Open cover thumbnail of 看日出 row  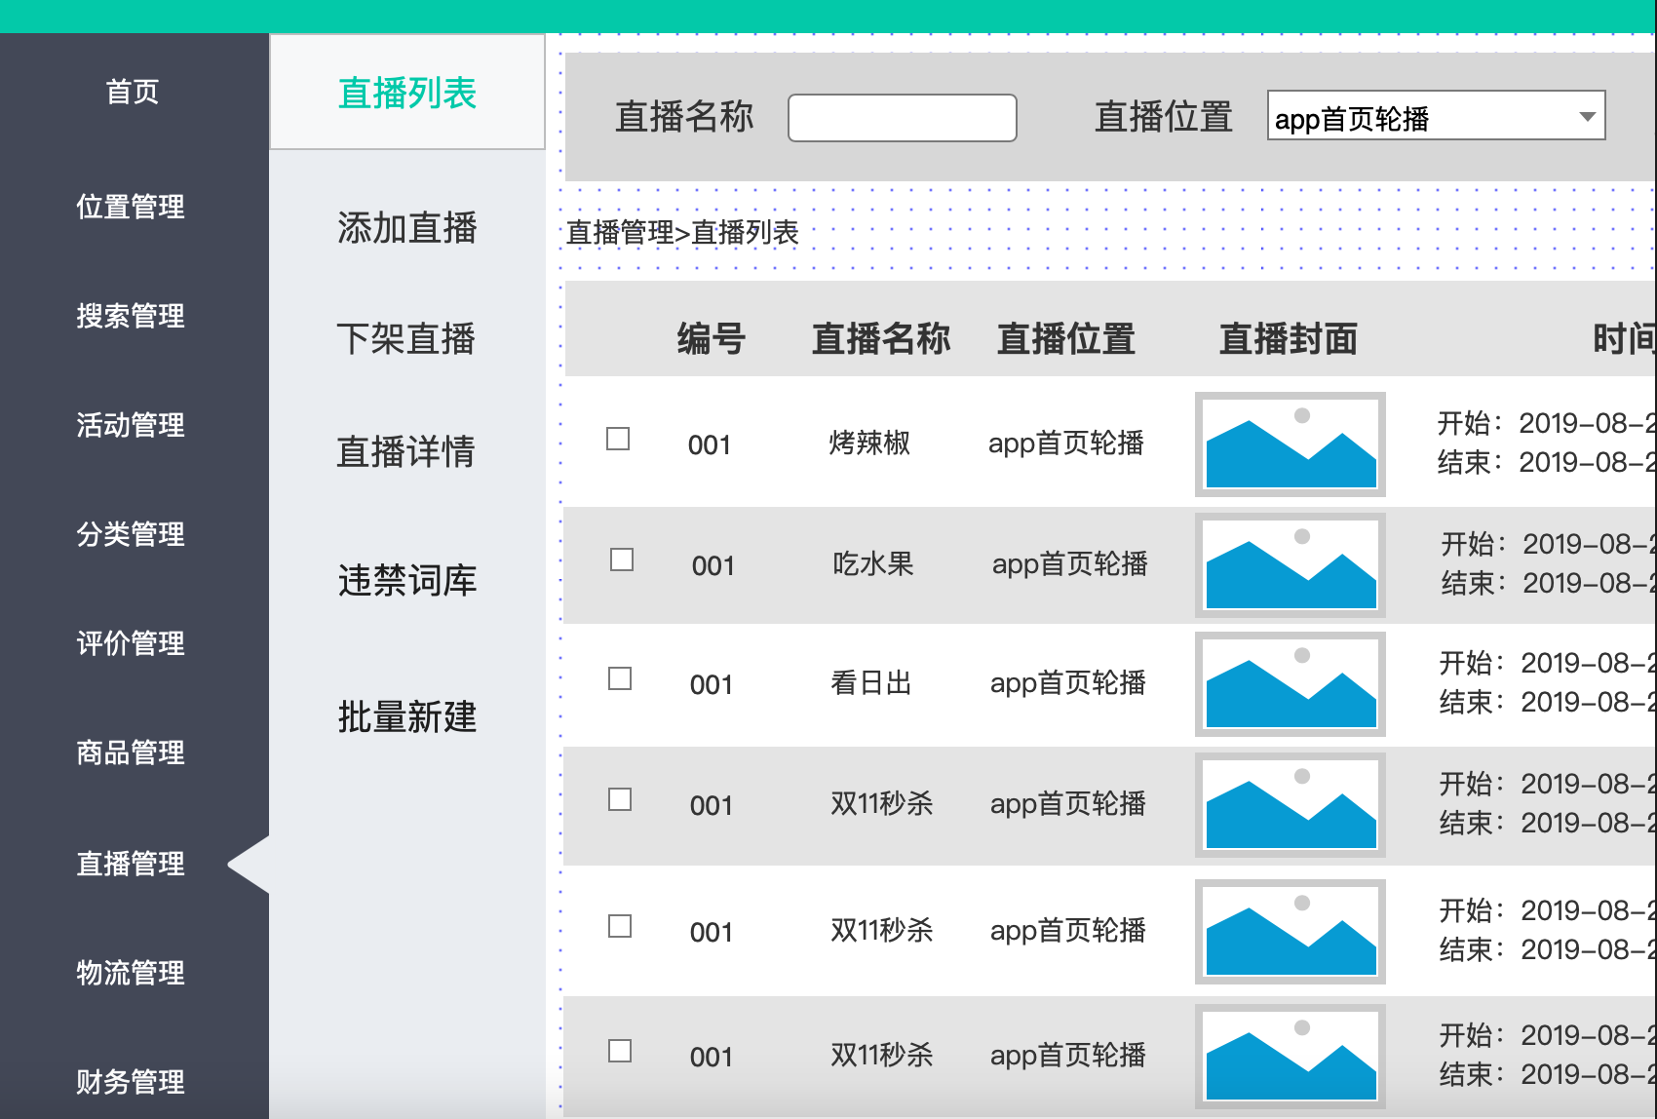click(x=1291, y=684)
